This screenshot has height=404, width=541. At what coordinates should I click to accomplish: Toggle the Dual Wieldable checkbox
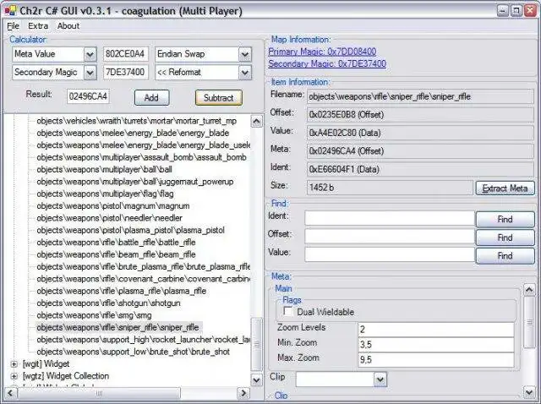tap(287, 311)
